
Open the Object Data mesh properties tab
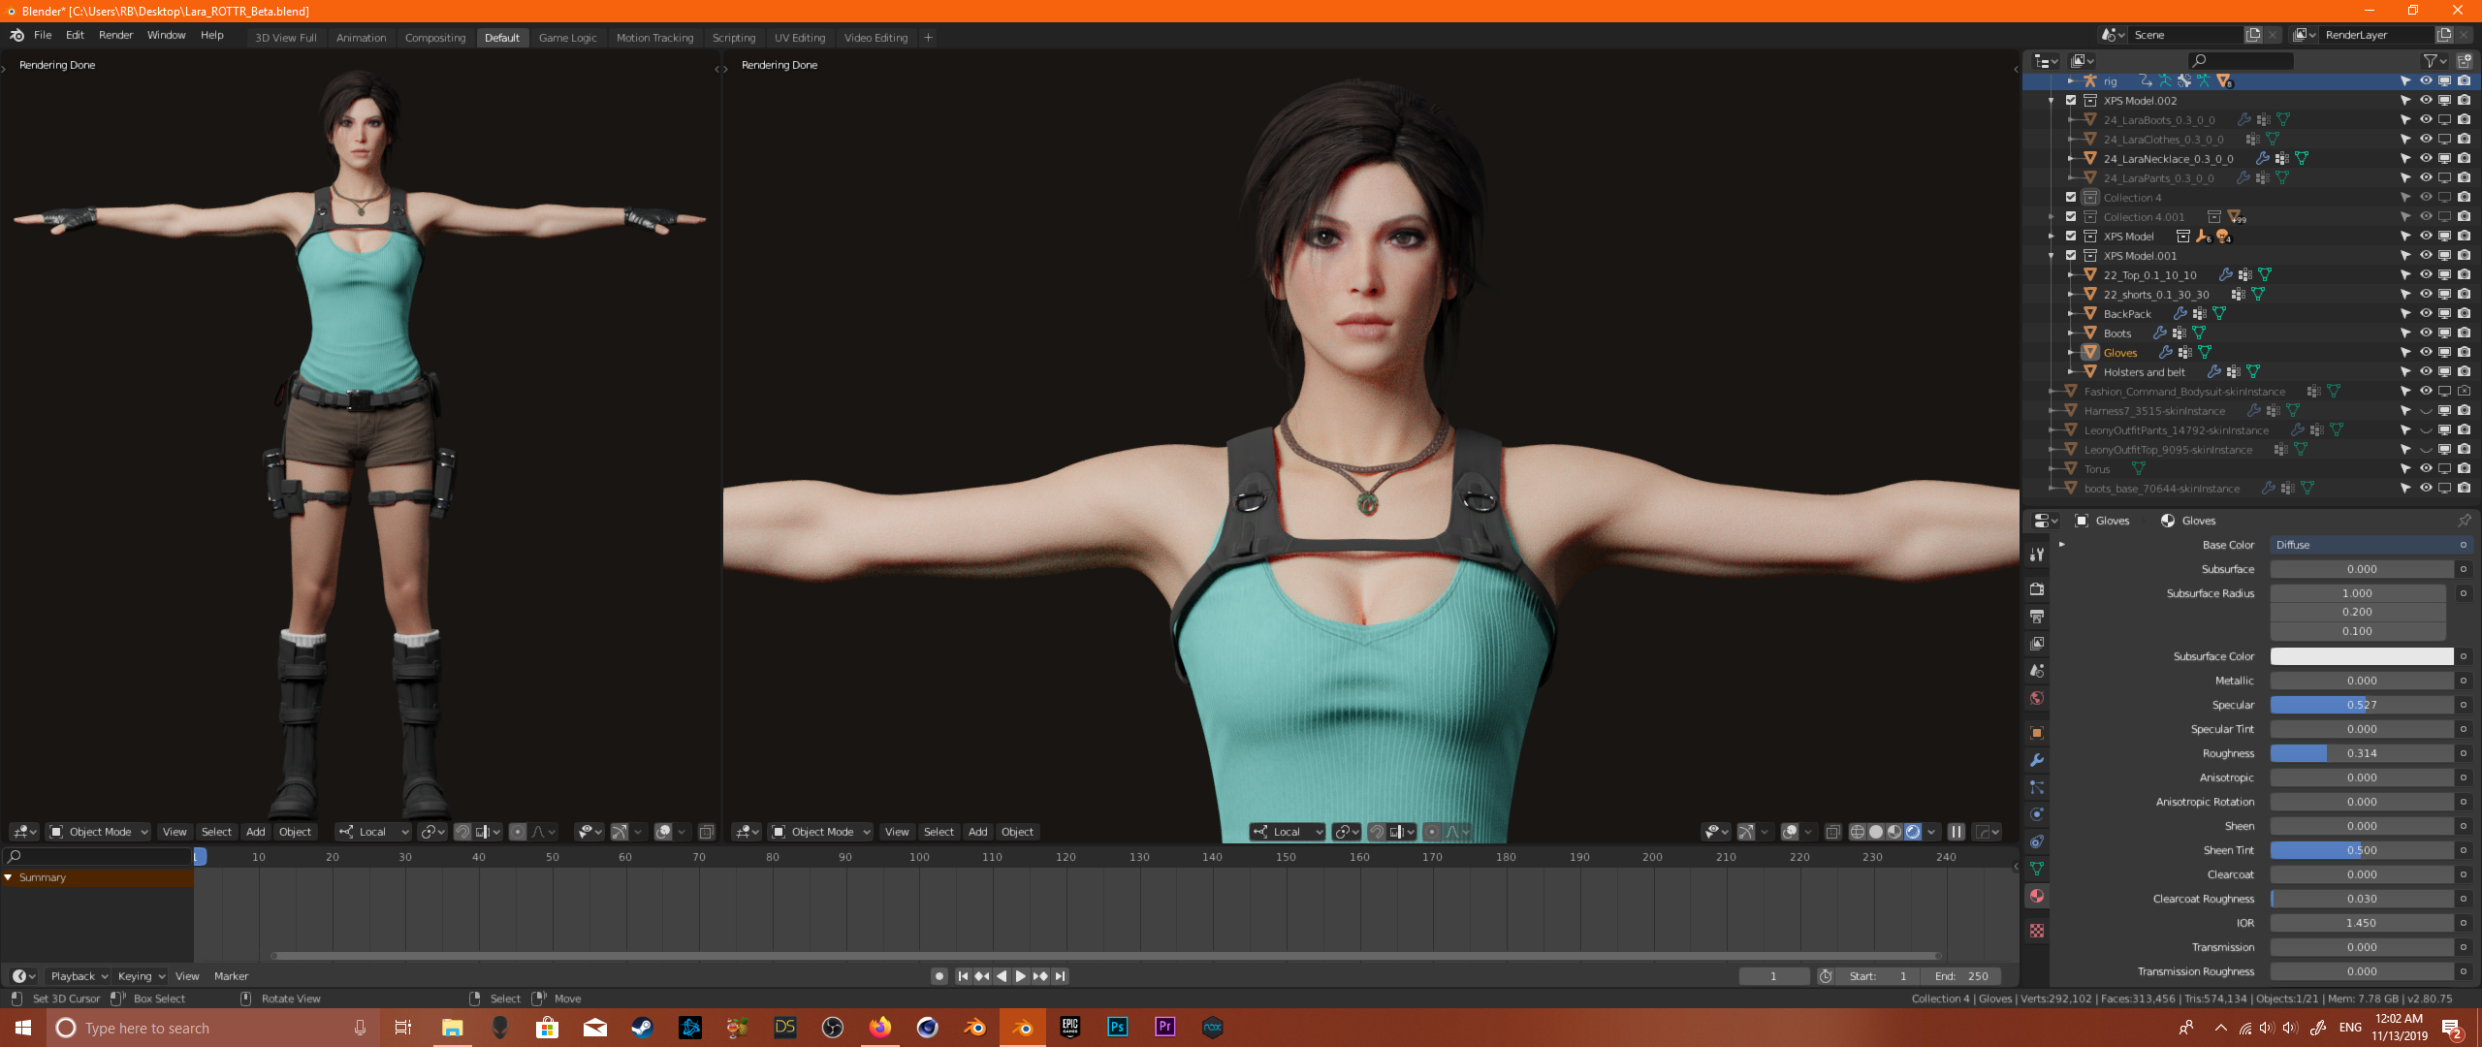point(2037,869)
